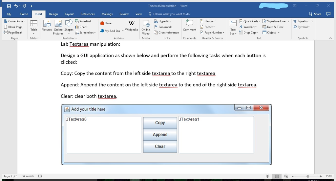Insert a Table from the ribbon
The height and width of the screenshot is (181, 336).
pyautogui.click(x=34, y=26)
